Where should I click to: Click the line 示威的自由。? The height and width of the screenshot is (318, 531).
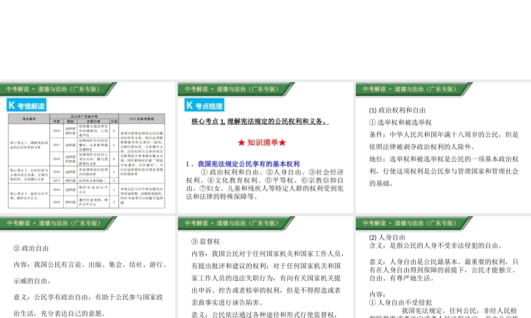(32, 281)
